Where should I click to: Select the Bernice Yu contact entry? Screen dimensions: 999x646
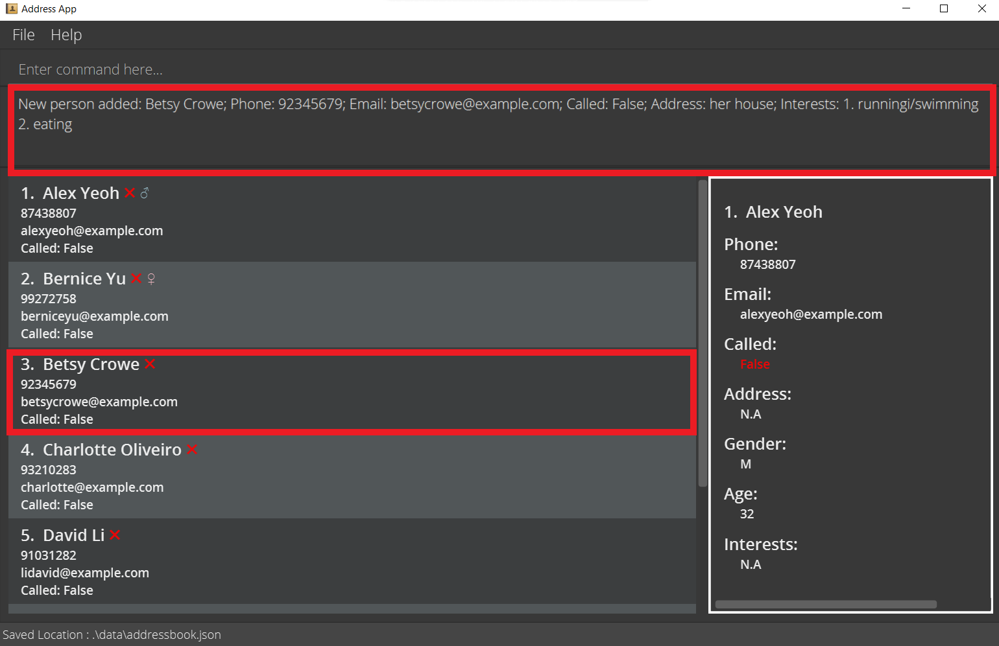tap(352, 306)
